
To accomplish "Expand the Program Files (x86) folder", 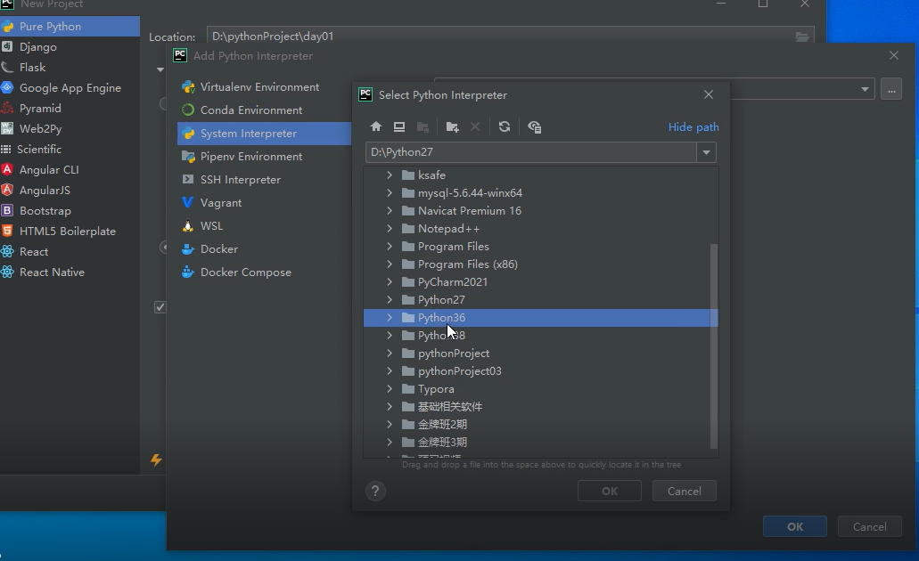I will click(x=390, y=264).
